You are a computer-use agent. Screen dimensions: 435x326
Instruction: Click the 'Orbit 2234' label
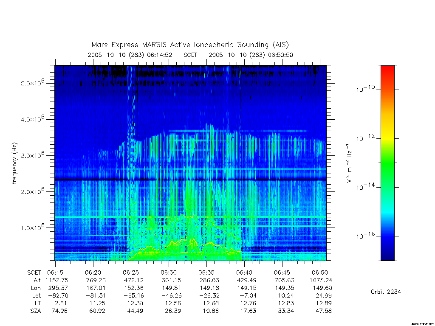pyautogui.click(x=386, y=292)
